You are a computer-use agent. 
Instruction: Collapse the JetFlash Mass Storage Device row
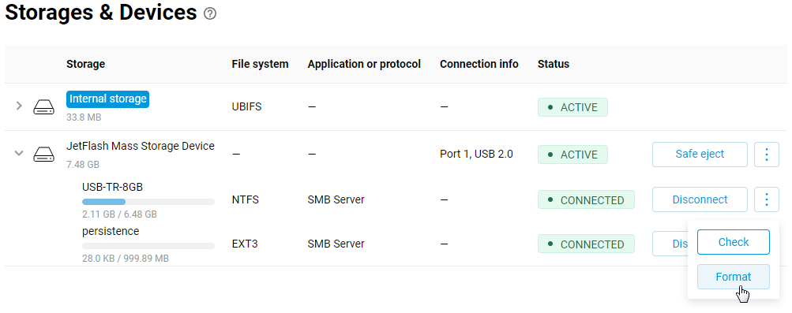click(19, 153)
